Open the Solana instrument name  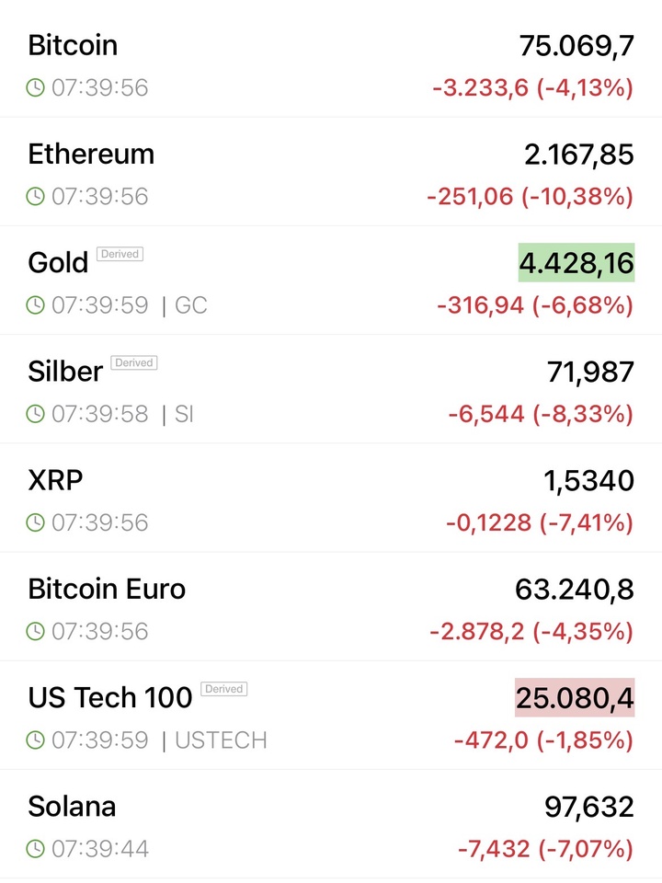click(x=72, y=807)
